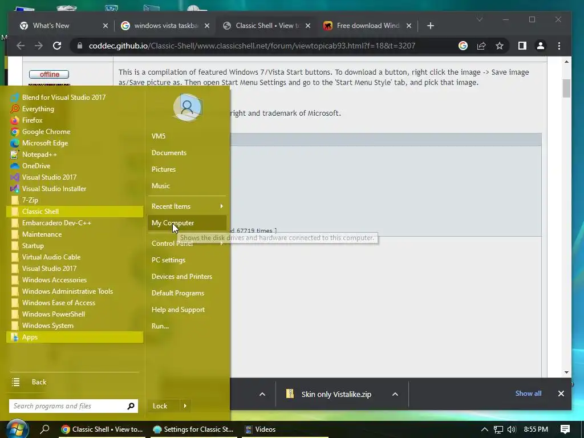Bookmark this page with star icon
Viewport: 584px width, 438px height.
click(x=500, y=46)
